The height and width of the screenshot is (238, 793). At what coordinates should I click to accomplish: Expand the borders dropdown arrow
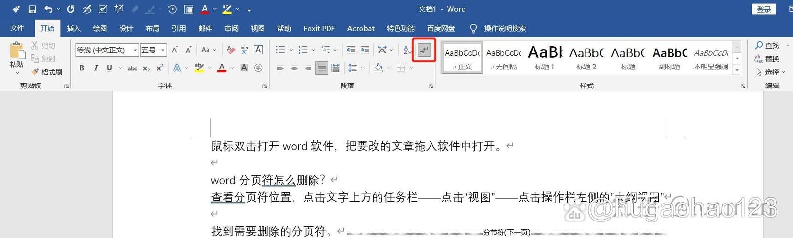[412, 68]
